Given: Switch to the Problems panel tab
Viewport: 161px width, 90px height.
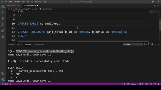Looking at the screenshot, I should [x=11, y=44].
